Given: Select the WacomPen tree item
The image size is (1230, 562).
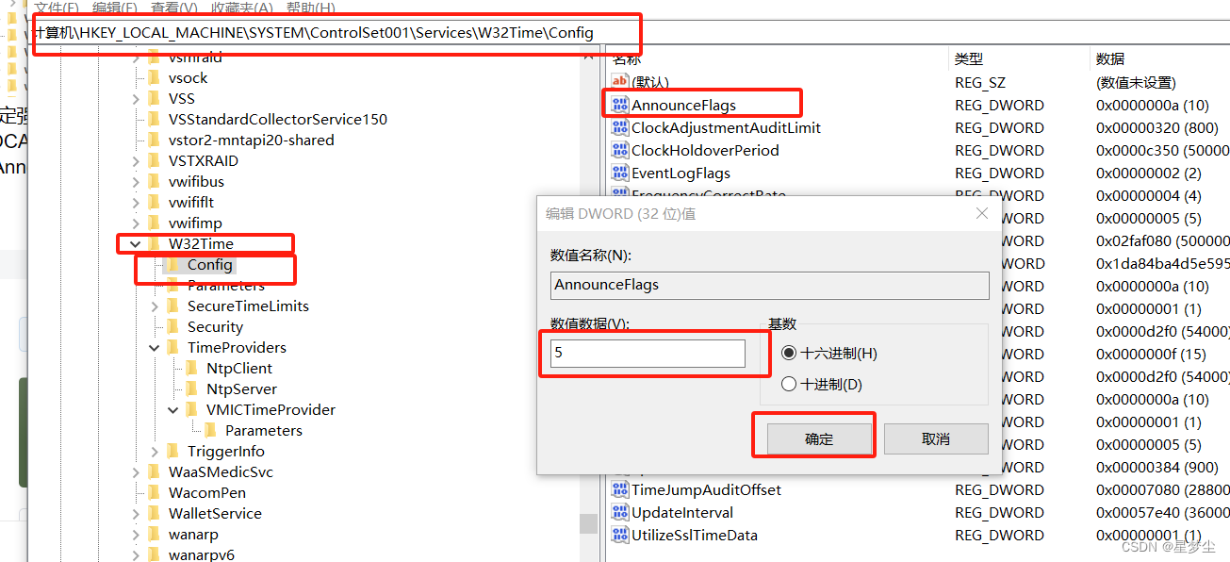Looking at the screenshot, I should point(207,492).
